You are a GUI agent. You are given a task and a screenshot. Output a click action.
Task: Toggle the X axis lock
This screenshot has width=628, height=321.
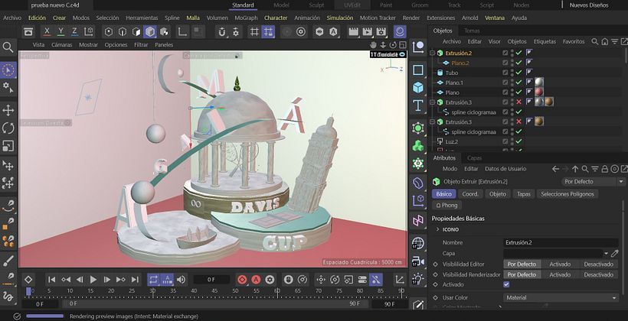[x=47, y=31]
